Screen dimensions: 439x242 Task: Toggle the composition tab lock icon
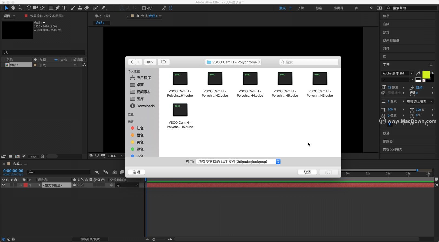[x=138, y=16]
